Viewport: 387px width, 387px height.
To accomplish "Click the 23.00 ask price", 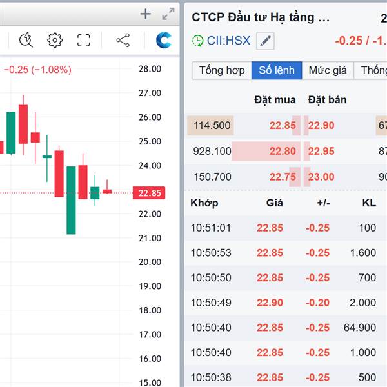I will 321,177.
